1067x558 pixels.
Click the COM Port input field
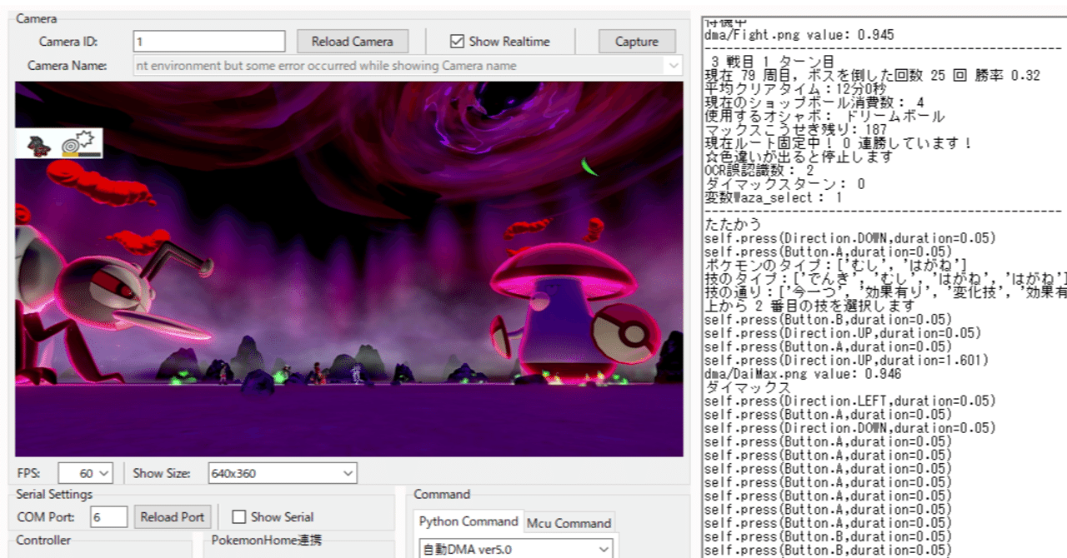[x=109, y=517]
